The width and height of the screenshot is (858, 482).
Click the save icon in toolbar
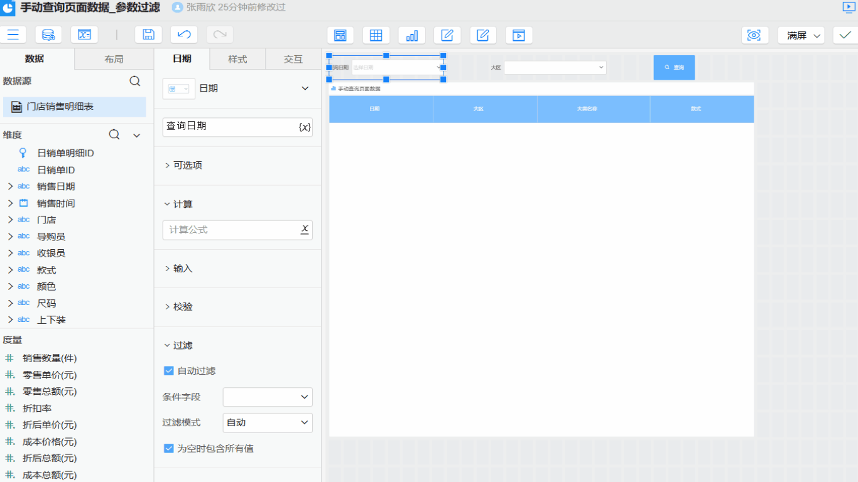(x=148, y=35)
